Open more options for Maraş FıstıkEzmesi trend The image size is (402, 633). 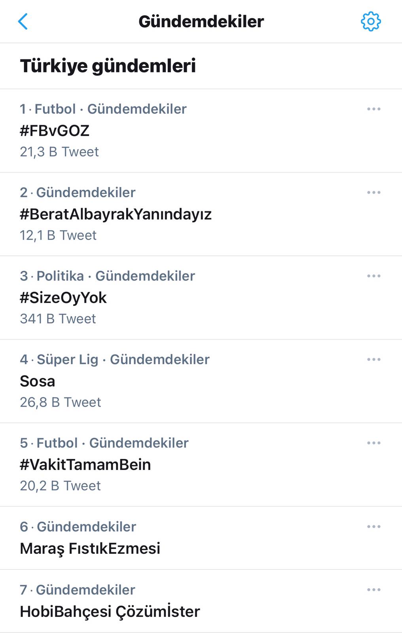[374, 527]
